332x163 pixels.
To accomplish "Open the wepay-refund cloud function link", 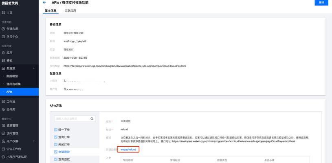I will [128, 150].
